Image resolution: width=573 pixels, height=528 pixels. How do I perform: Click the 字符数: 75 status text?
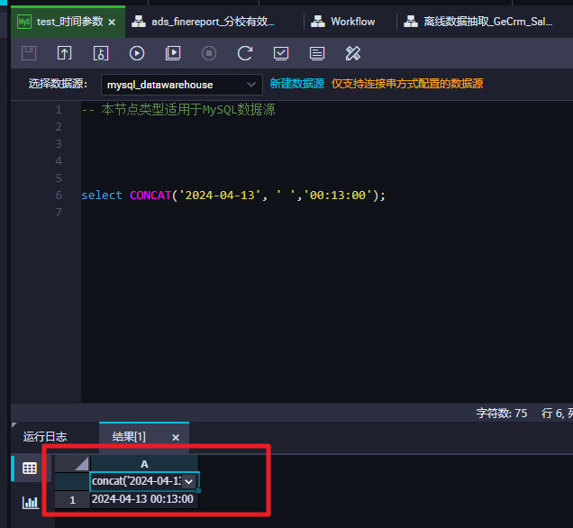pyautogui.click(x=502, y=414)
